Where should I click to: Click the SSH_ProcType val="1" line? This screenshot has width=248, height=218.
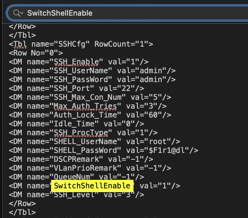tap(83, 133)
